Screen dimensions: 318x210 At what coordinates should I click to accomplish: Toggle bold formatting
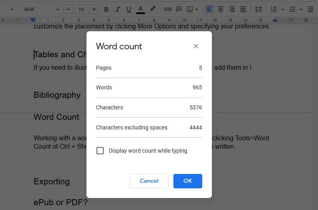pos(106,9)
